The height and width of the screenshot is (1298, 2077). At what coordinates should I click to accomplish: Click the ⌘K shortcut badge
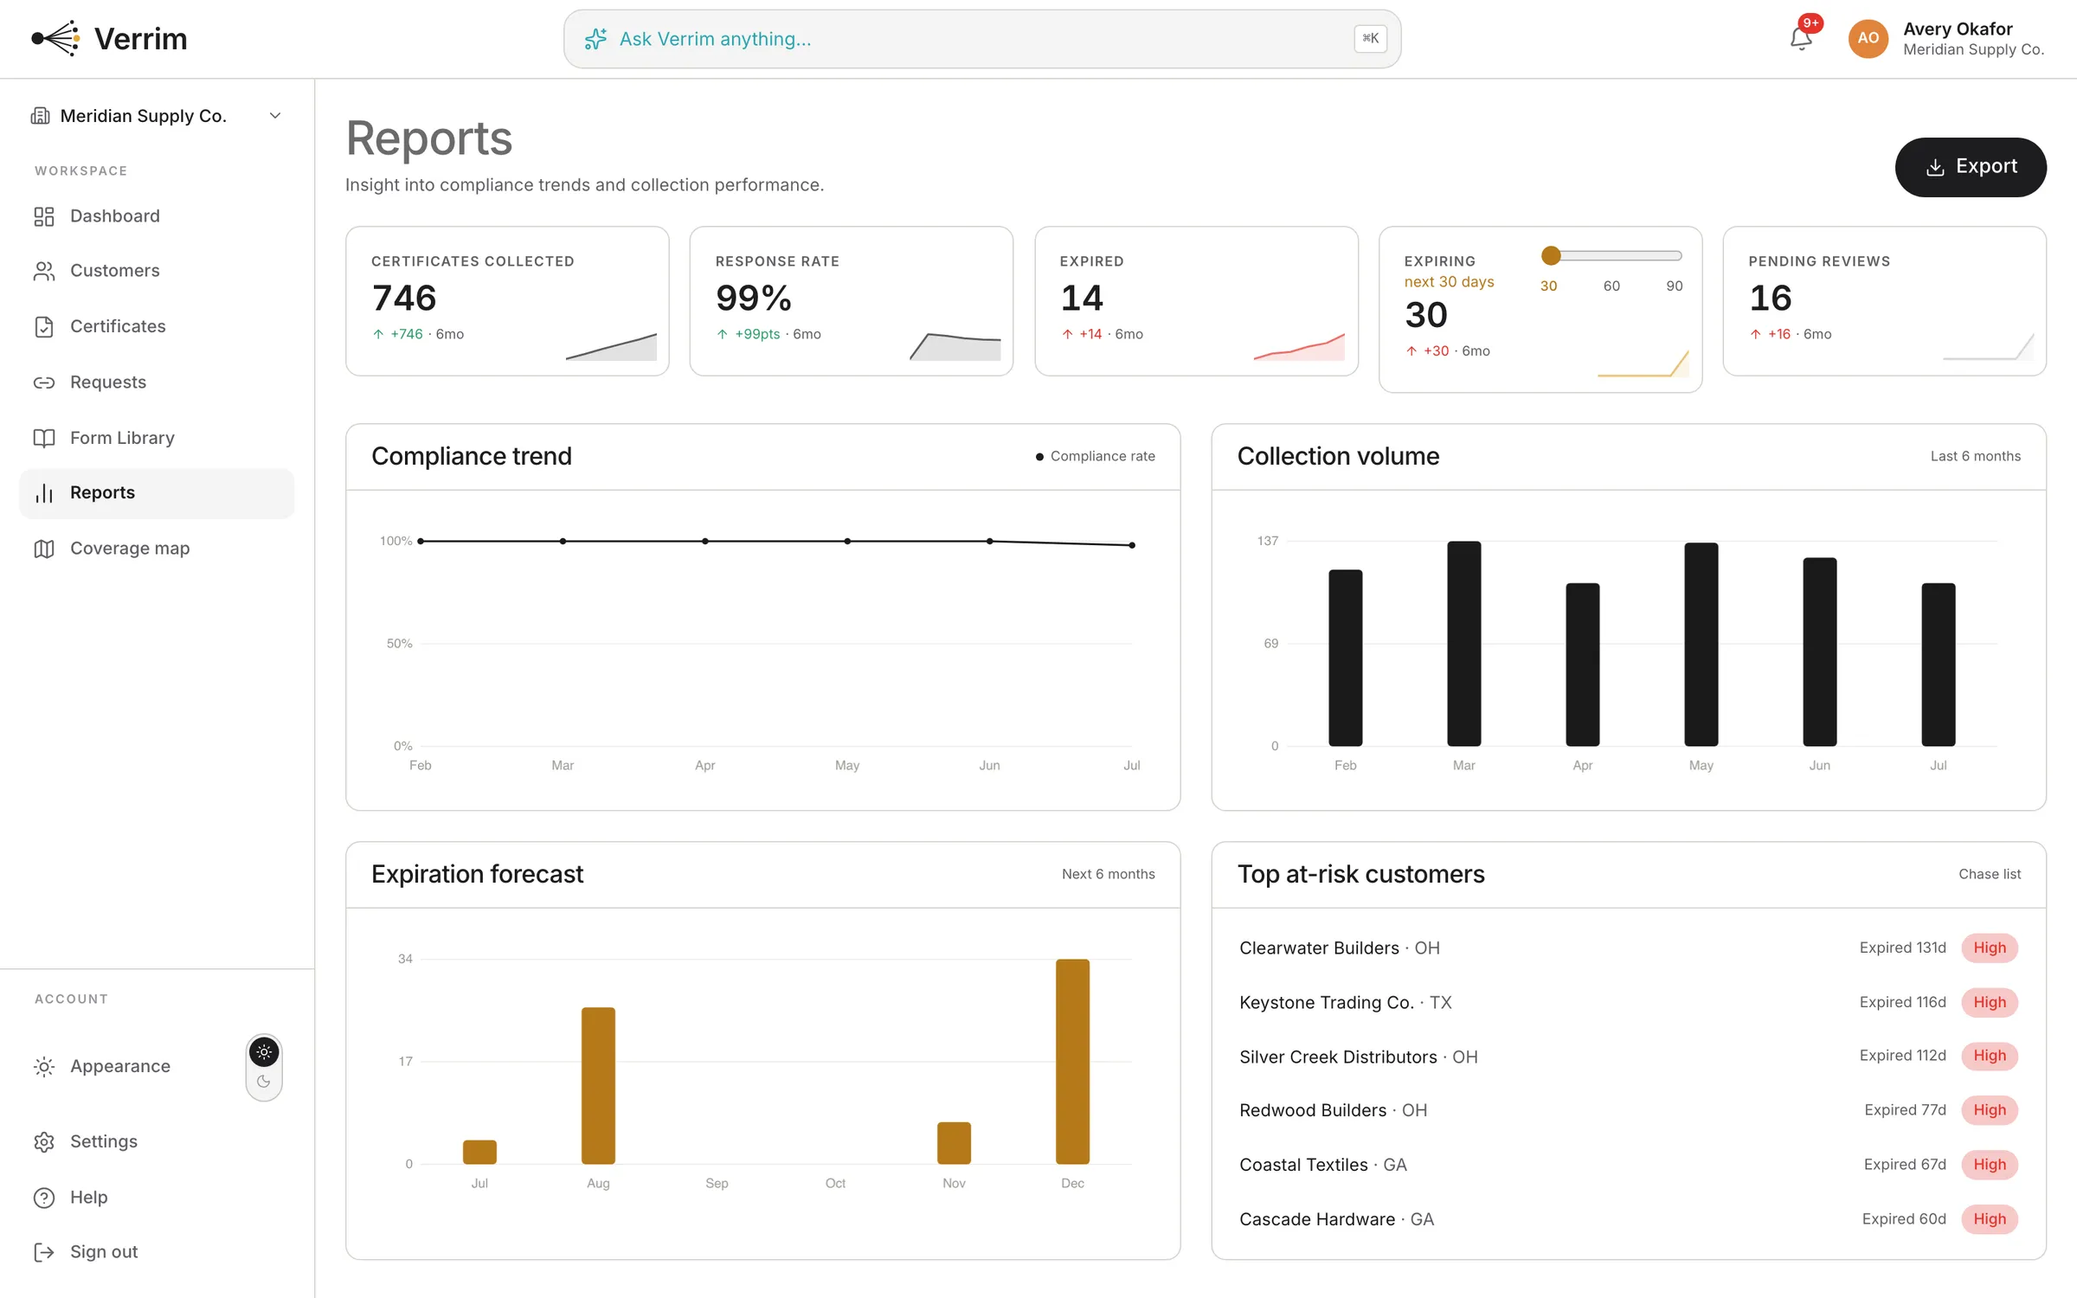click(x=1370, y=38)
